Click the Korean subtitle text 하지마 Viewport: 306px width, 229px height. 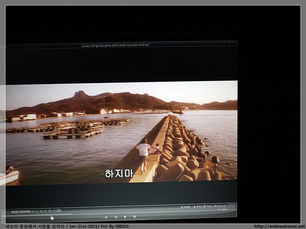coord(119,173)
